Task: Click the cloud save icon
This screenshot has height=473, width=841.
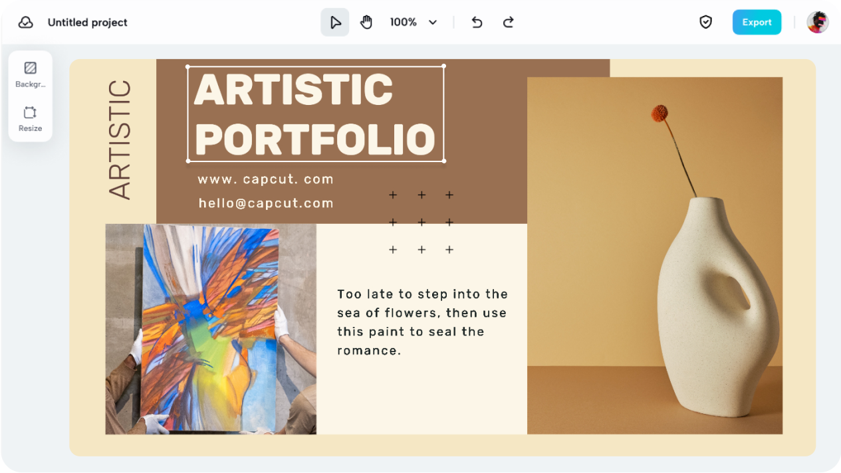Action: pos(25,23)
